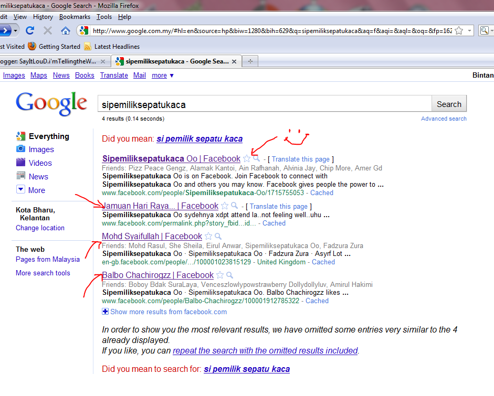Open Cached copy of Sipemiliksepatukaca Oo result
Image resolution: width=494 pixels, height=396 pixels.
(322, 192)
